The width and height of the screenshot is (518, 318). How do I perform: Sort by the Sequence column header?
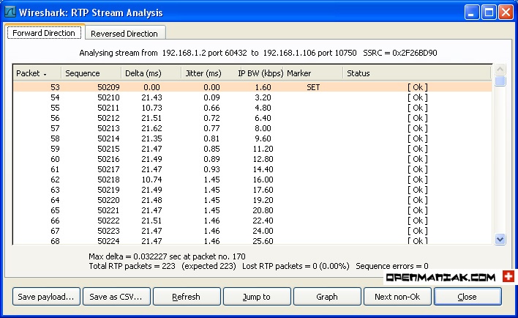coord(90,73)
